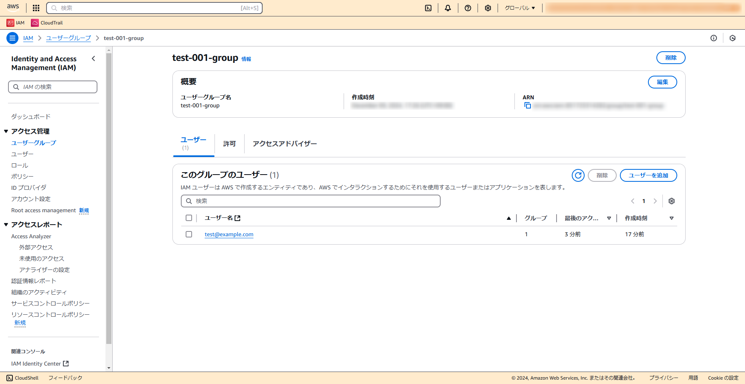Open プライバシー link in the footer
745x384 pixels.
(664, 378)
